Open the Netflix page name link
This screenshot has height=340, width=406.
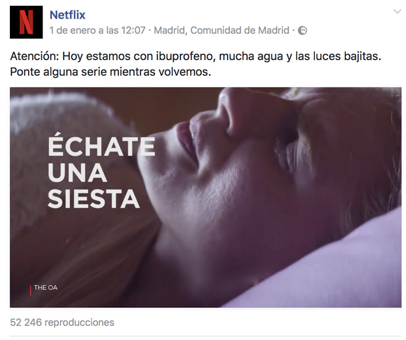tap(67, 15)
